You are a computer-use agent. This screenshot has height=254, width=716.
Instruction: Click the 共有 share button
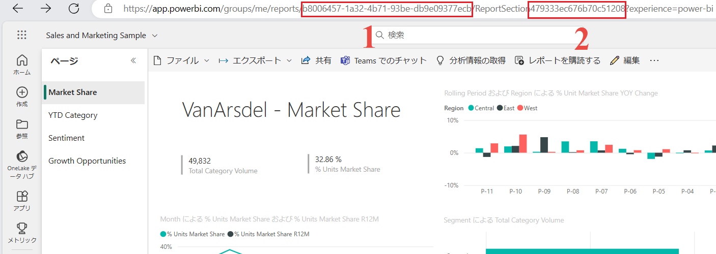coord(316,60)
